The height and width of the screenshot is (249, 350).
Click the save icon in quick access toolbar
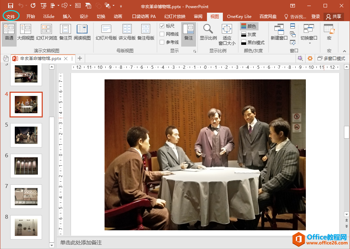click(x=11, y=6)
